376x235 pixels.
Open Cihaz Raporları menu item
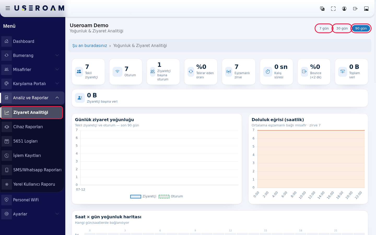click(32, 127)
